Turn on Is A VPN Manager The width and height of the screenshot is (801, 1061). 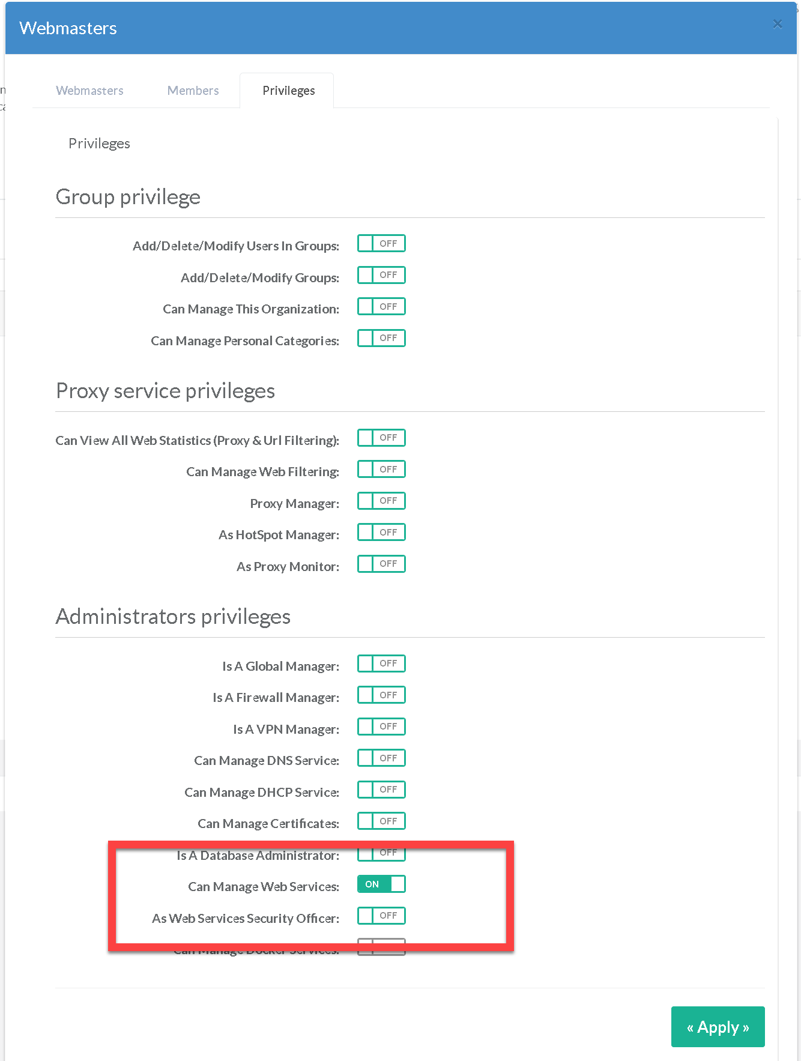pyautogui.click(x=381, y=727)
